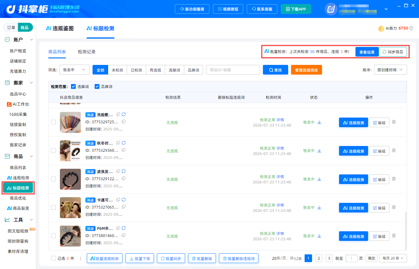Image resolution: width=419 pixels, height=269 pixels.
Task: Click the 商品ID/标题 search field
Action: pos(233,70)
